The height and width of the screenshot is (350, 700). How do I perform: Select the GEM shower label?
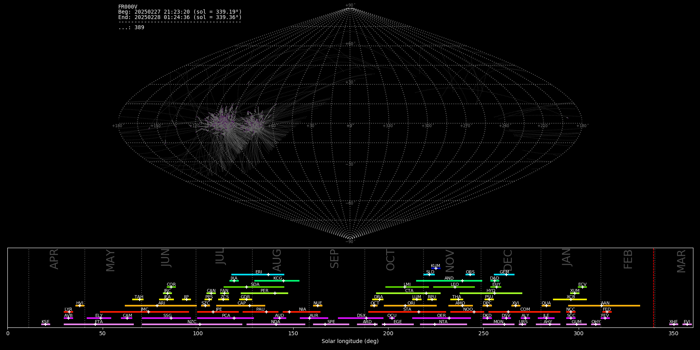[504, 272]
